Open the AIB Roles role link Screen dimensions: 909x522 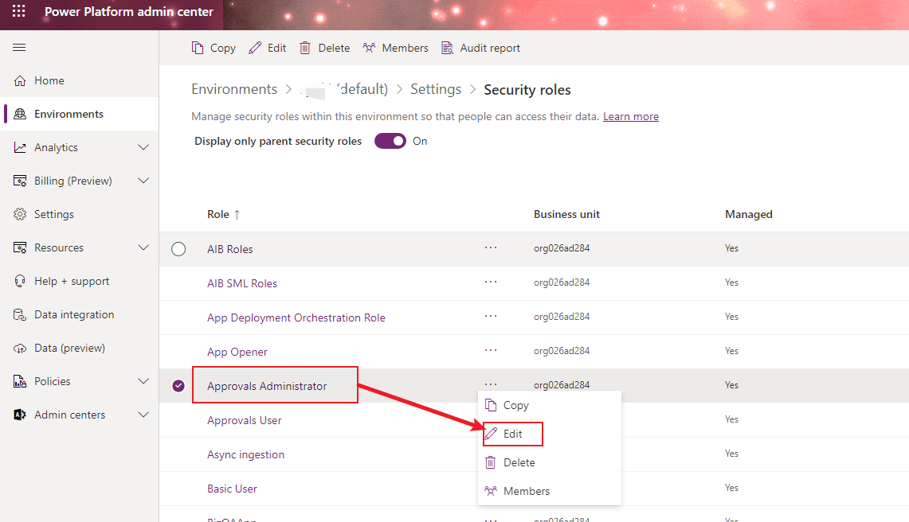point(230,249)
